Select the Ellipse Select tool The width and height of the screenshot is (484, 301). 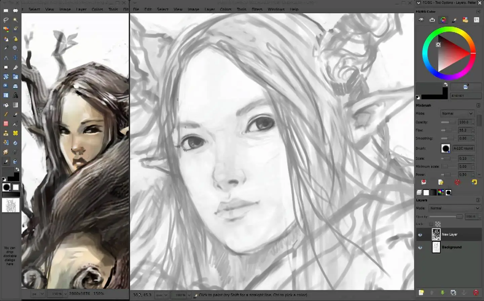pos(15,11)
